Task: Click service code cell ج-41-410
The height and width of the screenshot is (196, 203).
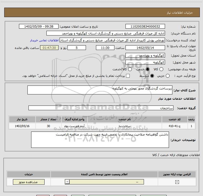Action: [x=175, y=126]
